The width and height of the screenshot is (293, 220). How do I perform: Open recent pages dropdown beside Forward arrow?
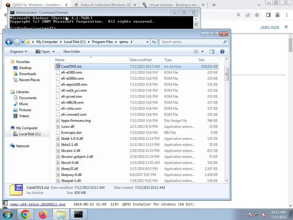[x=23, y=42]
